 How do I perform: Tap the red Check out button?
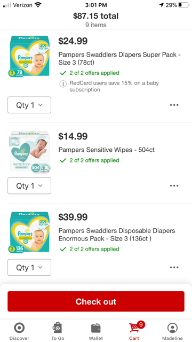[x=96, y=301]
